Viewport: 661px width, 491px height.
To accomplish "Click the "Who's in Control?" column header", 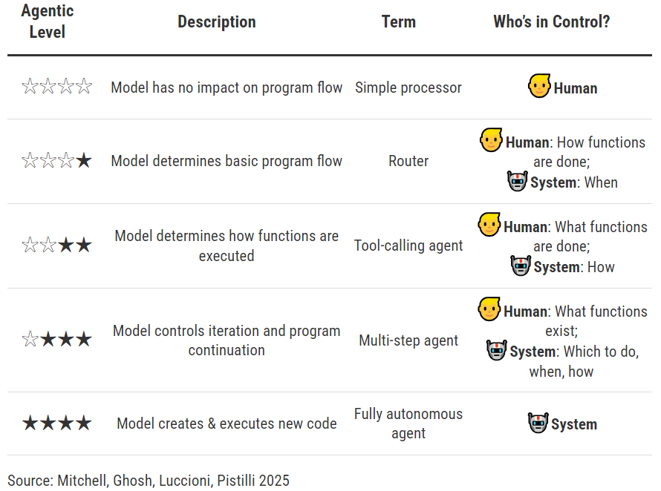I will [551, 22].
